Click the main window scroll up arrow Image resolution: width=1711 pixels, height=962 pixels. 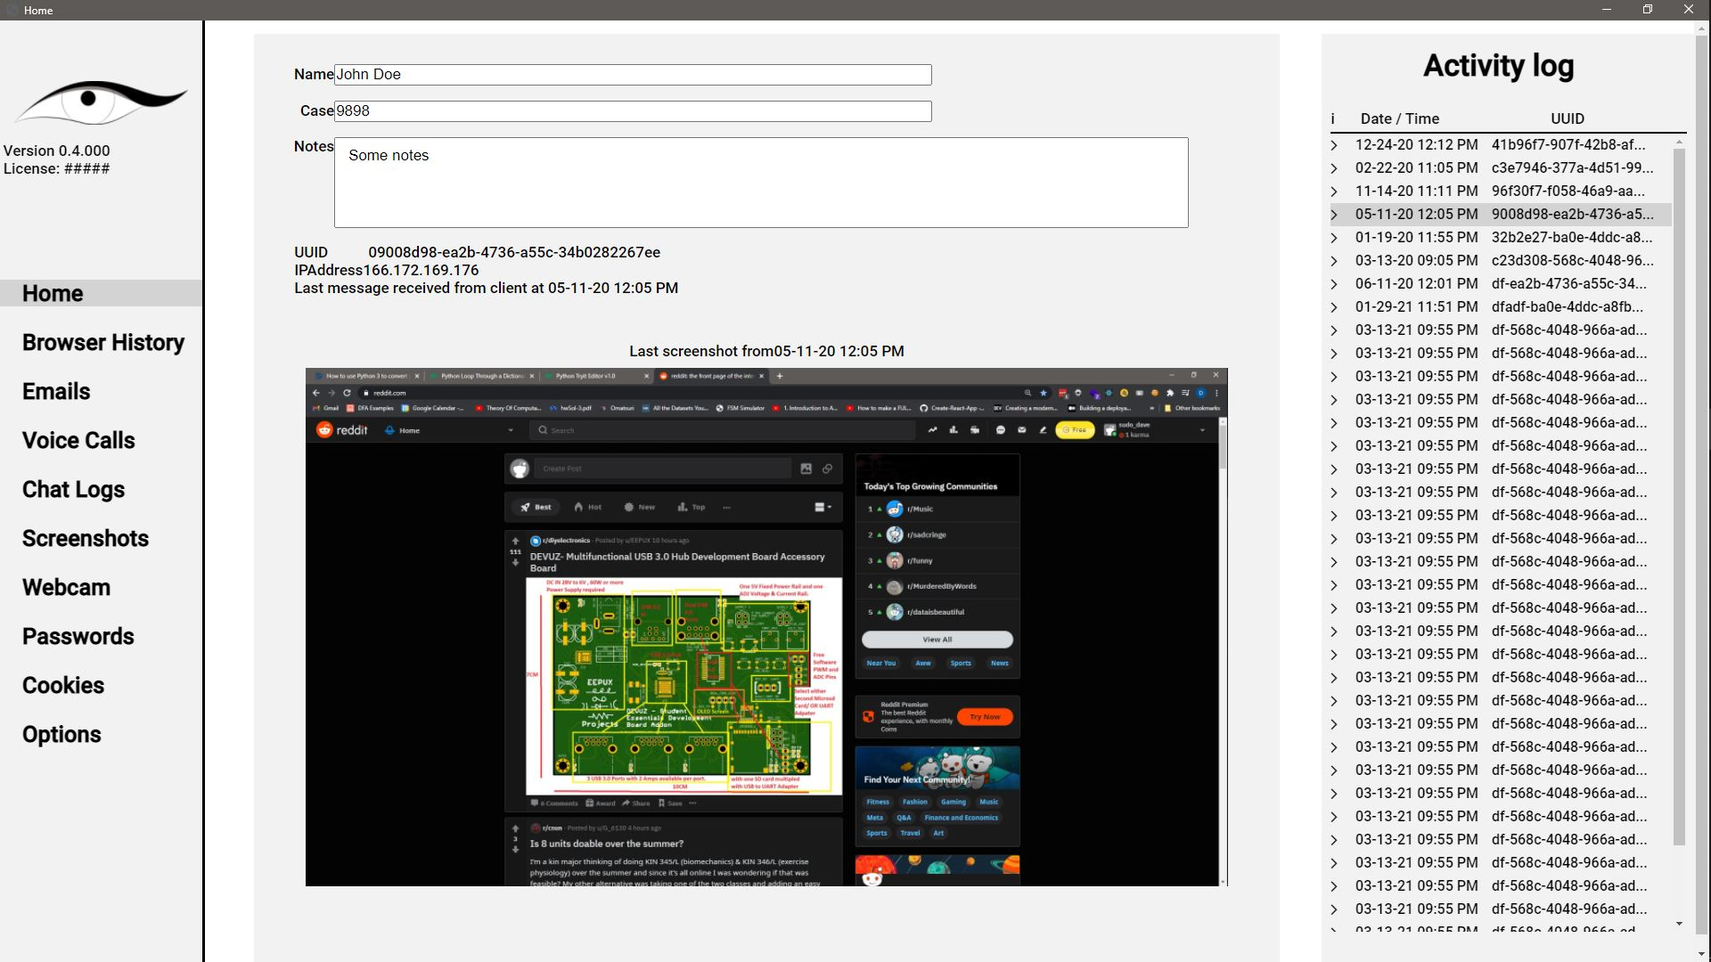point(1703,29)
